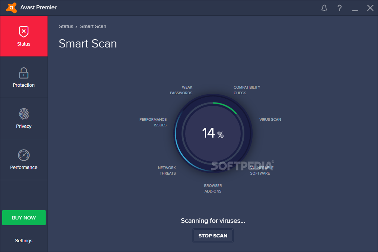Click the BUY NOW button

click(x=24, y=218)
